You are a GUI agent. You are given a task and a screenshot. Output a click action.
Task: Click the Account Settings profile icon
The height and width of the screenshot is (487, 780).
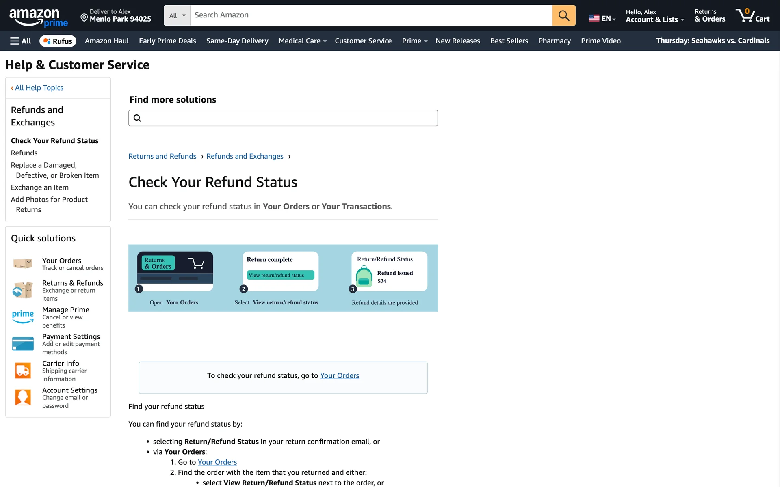pos(23,397)
